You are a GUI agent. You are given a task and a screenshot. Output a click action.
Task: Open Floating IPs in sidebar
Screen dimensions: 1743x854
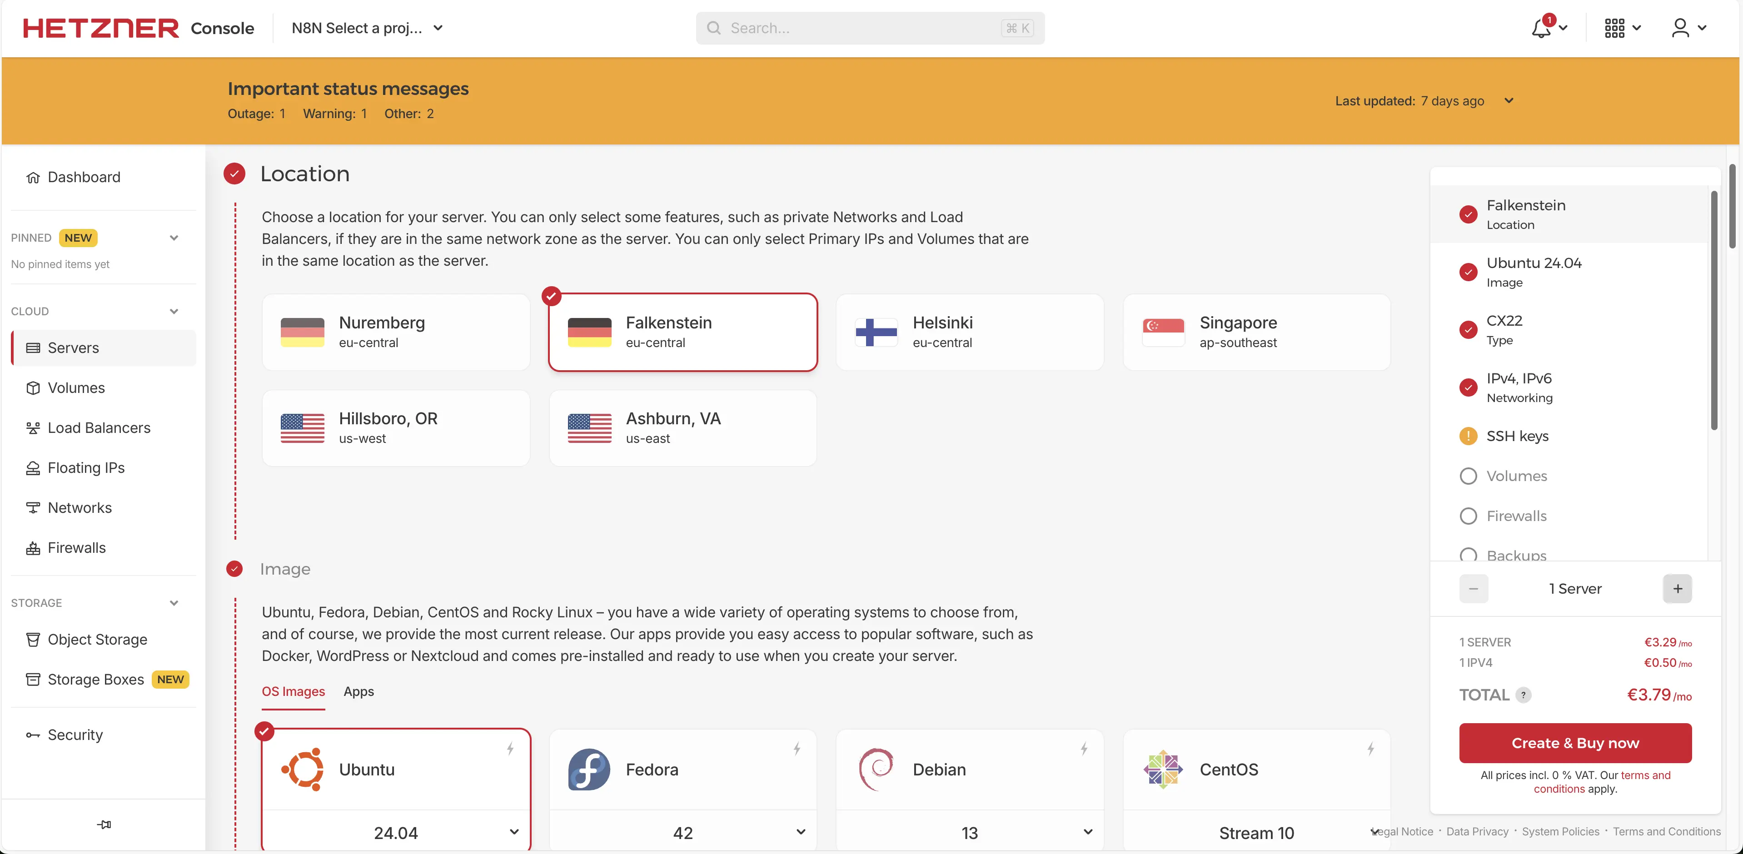point(86,467)
